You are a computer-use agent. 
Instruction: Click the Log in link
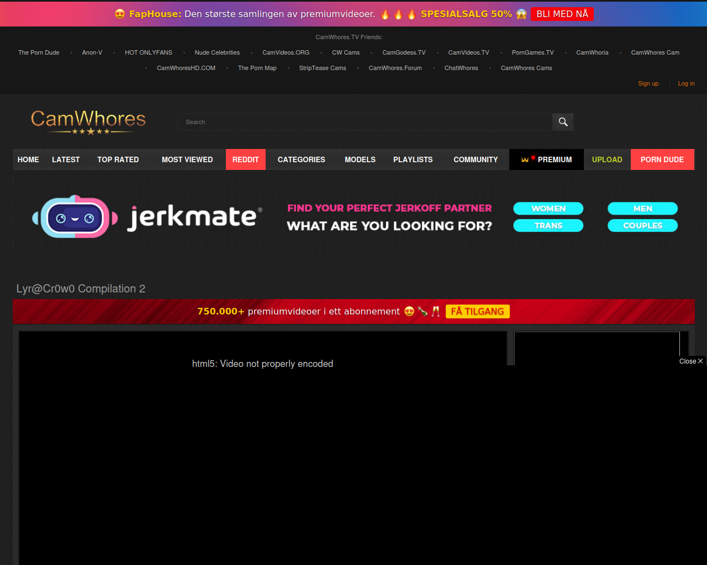(687, 83)
